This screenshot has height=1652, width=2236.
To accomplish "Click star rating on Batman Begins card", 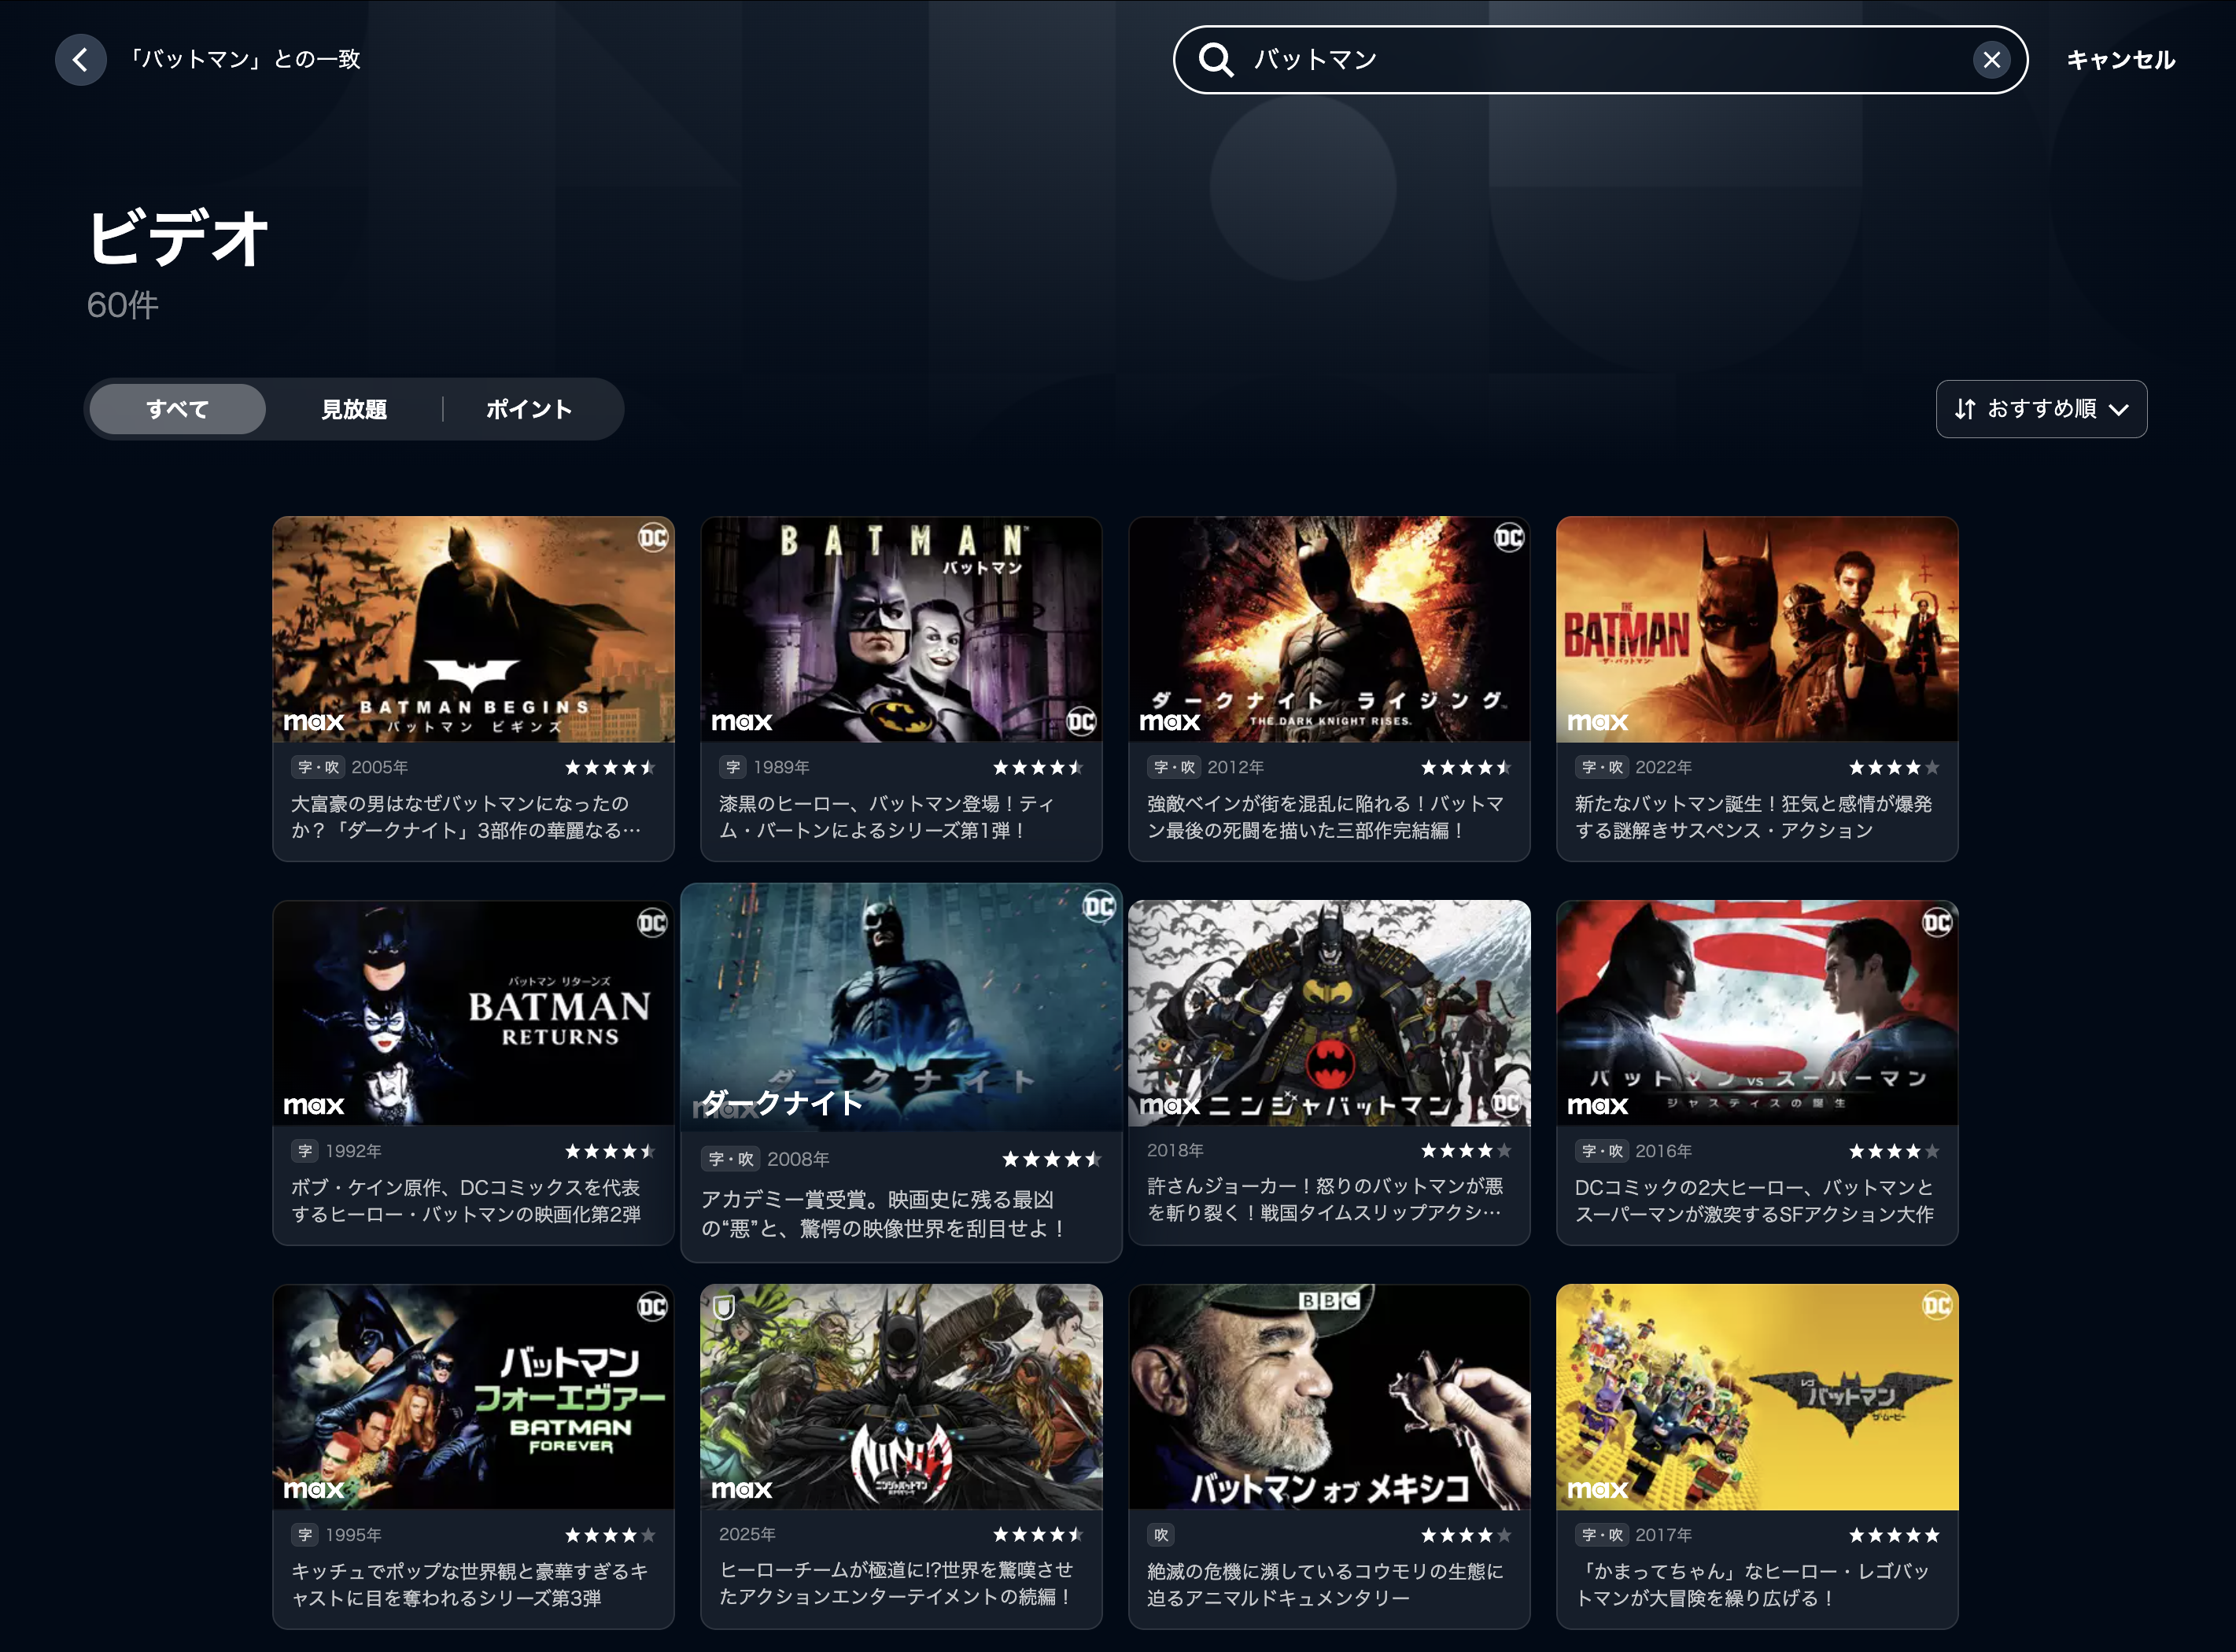I will [x=610, y=767].
